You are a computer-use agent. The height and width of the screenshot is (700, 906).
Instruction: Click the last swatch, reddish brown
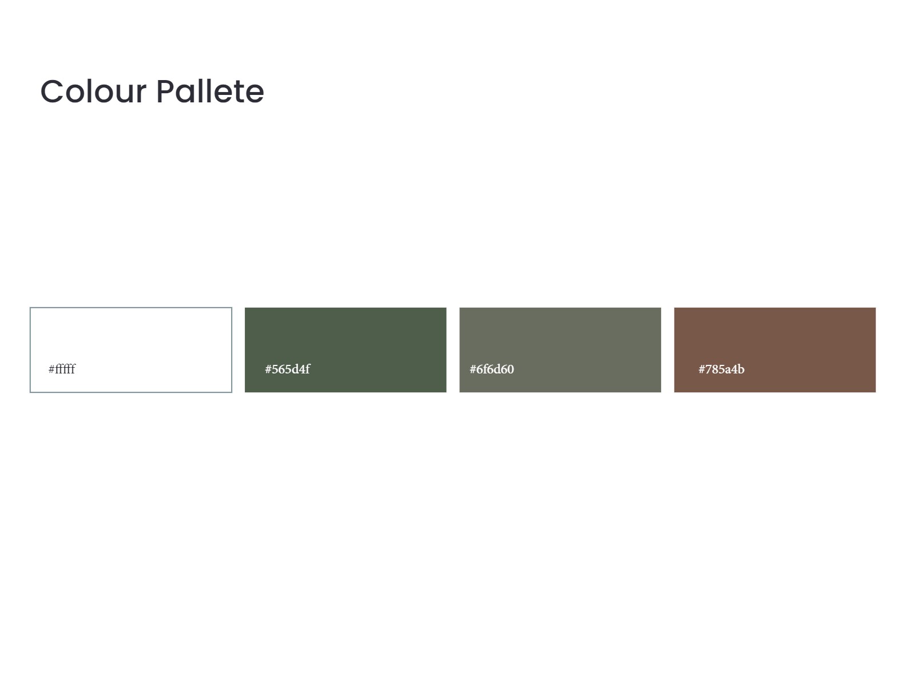pos(775,350)
